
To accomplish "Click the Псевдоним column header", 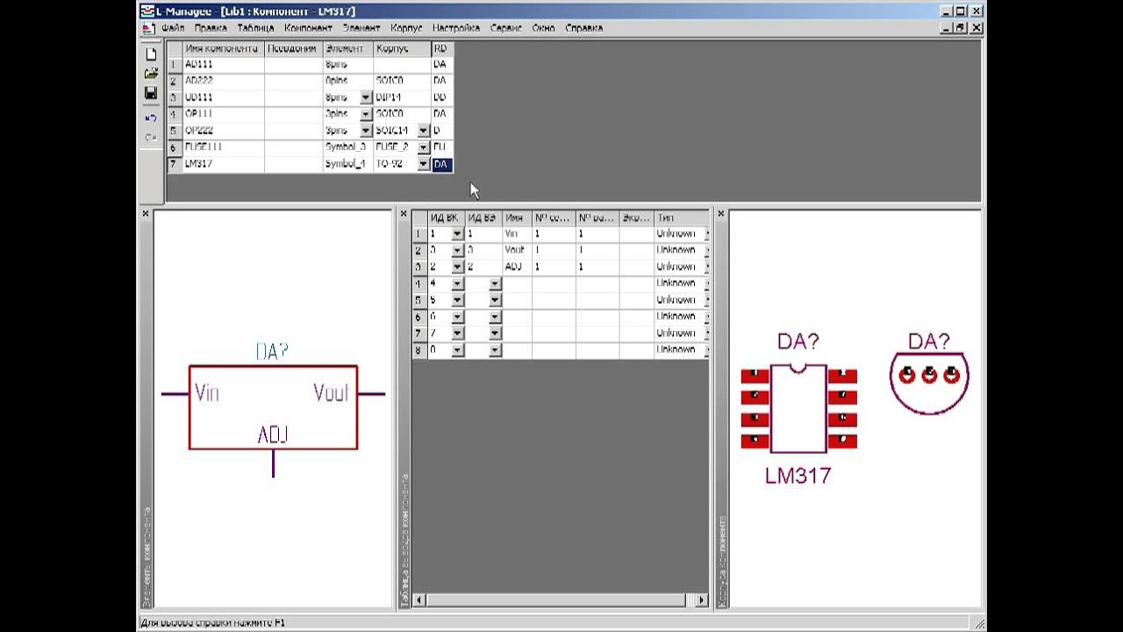I will 293,49.
